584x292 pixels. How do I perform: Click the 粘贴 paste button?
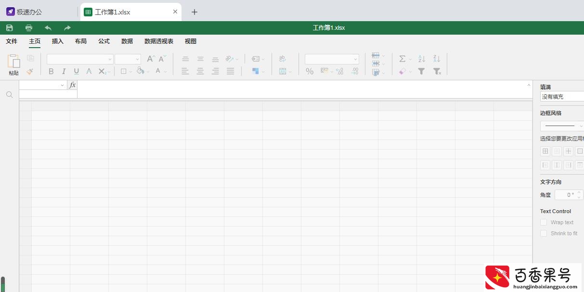tap(13, 65)
